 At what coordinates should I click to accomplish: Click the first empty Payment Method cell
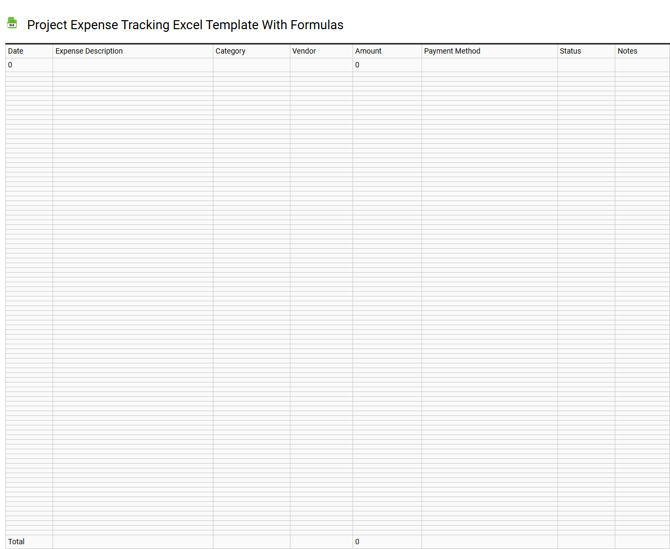(x=489, y=65)
